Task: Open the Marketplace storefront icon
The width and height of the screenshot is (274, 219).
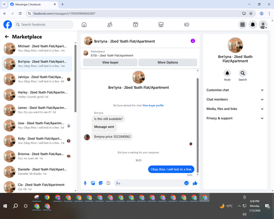Action: (161, 25)
